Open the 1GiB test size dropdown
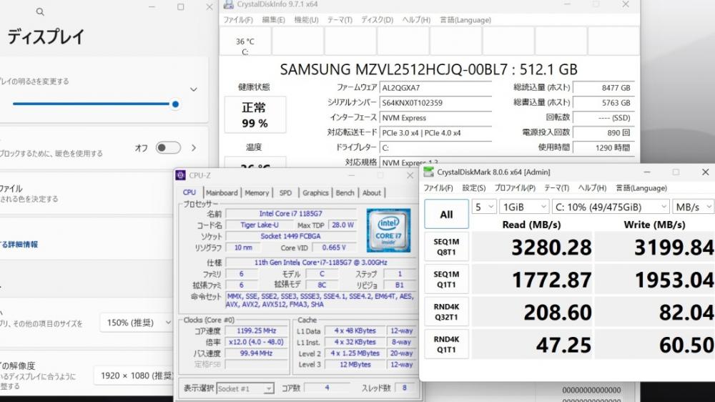 (524, 207)
